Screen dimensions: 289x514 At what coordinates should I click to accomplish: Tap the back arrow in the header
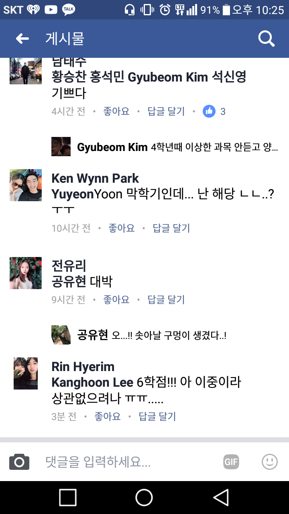click(22, 39)
